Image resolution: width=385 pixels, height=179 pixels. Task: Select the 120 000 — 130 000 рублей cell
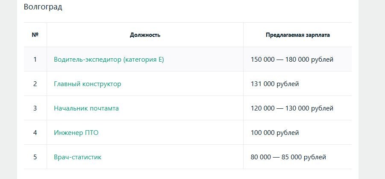click(x=292, y=108)
